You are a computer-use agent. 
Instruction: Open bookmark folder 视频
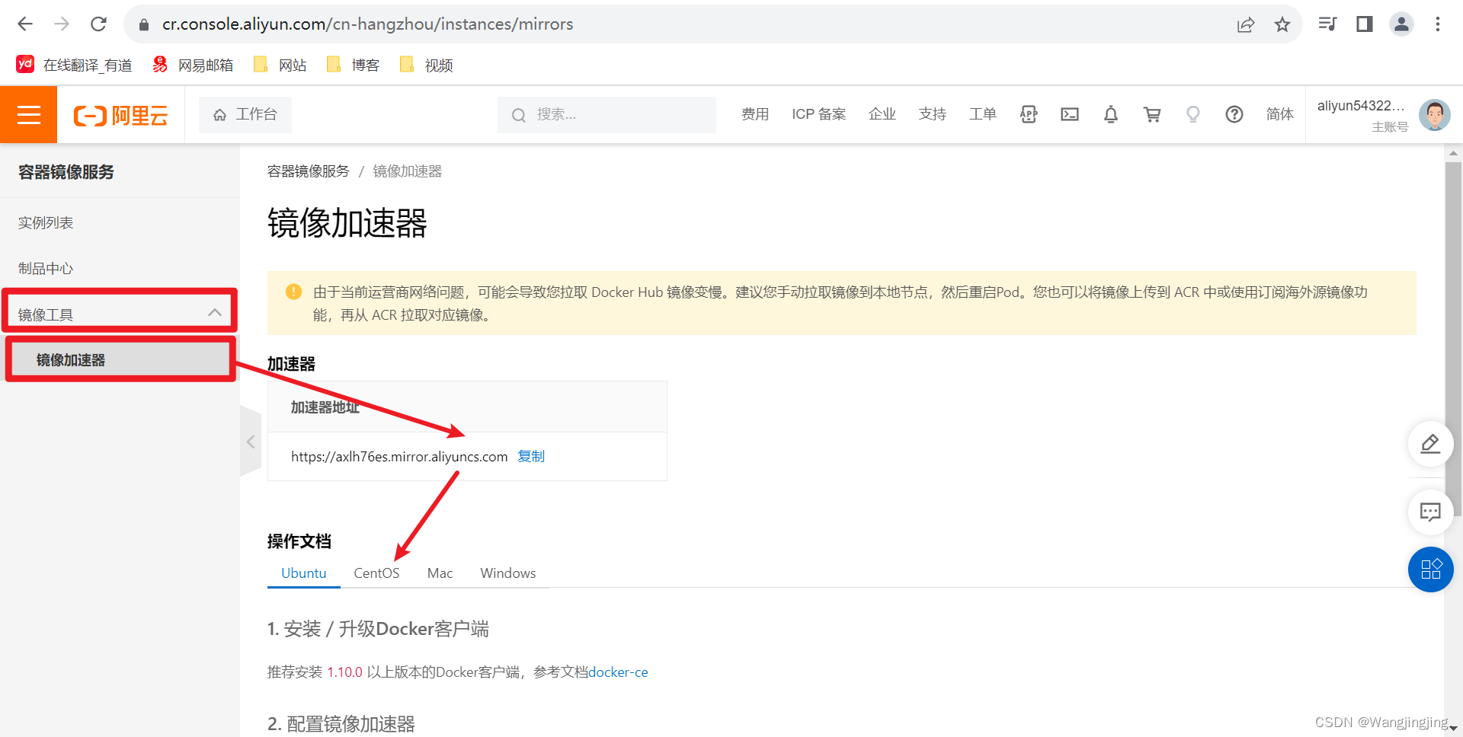[427, 65]
